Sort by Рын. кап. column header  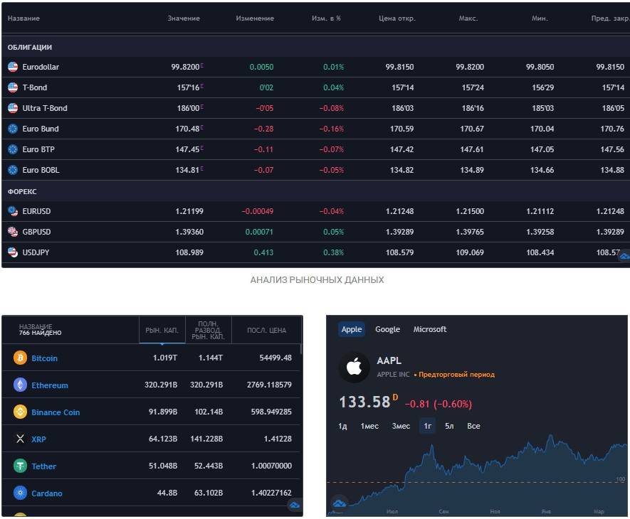161,330
